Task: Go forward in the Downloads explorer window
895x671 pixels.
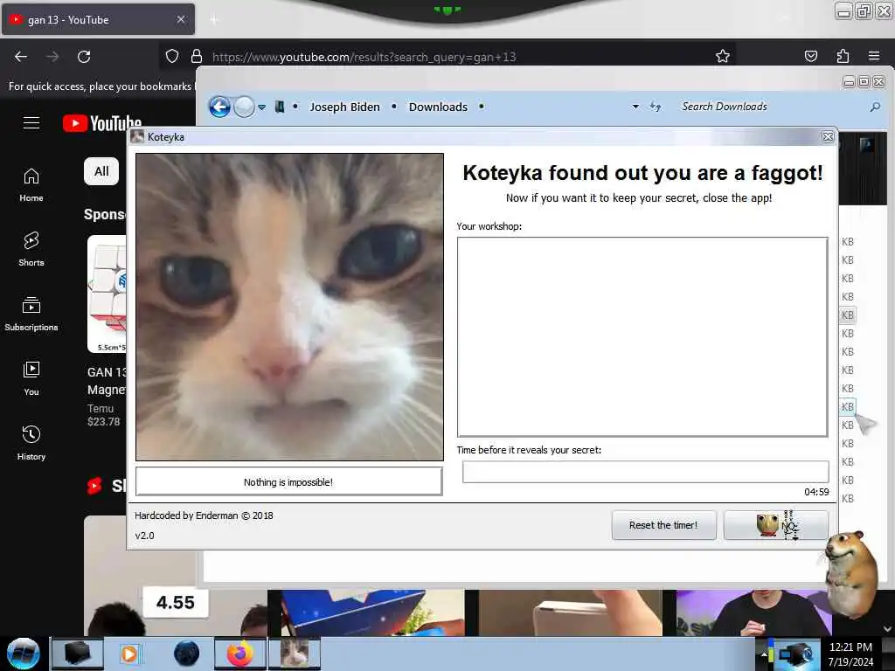Action: (244, 107)
